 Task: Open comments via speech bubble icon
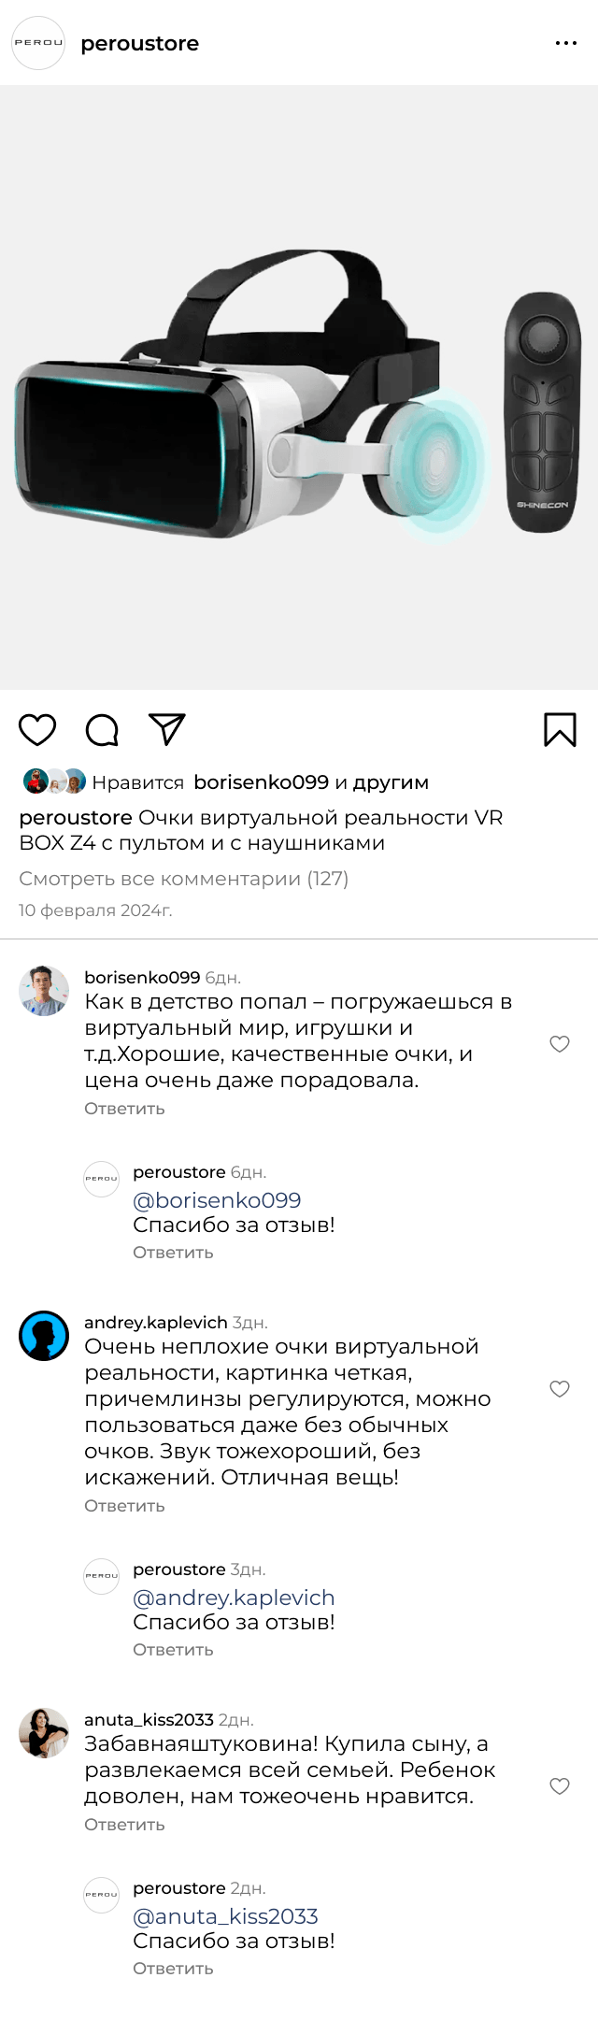pyautogui.click(x=102, y=729)
